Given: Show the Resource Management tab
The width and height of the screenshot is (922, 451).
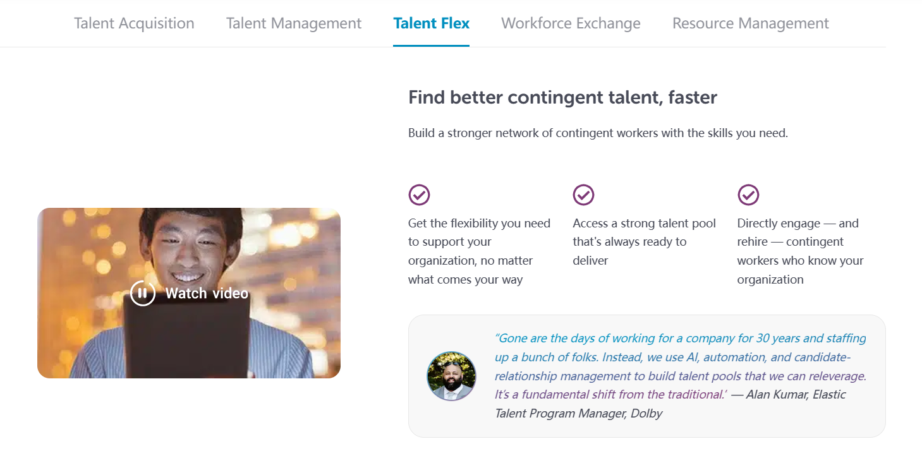Looking at the screenshot, I should click(x=751, y=23).
